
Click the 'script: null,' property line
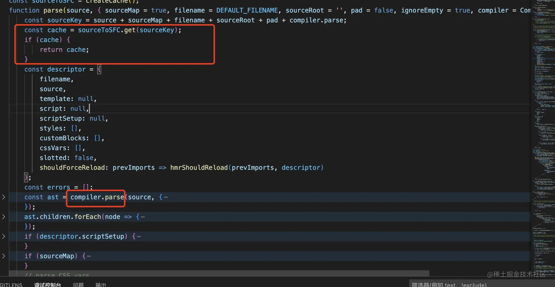click(x=65, y=108)
